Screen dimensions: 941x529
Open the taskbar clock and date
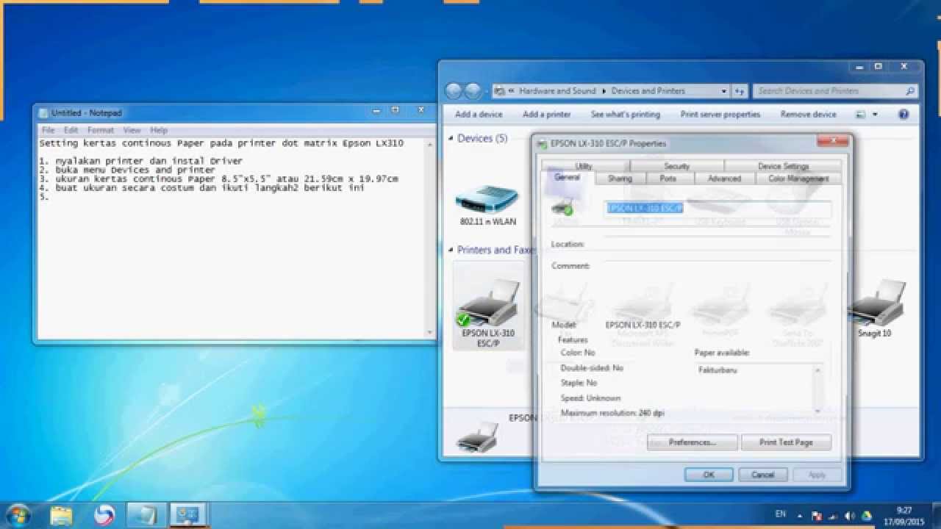click(904, 515)
